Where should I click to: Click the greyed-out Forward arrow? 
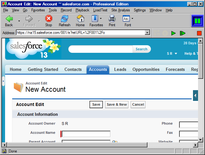pyautogui.click(x=29, y=19)
